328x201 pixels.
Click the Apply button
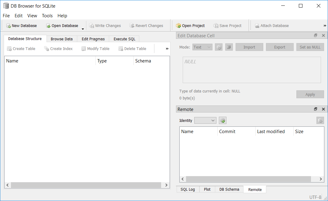310,94
